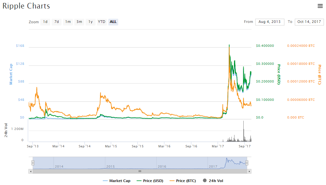Image resolution: width=326 pixels, height=185 pixels.
Task: Click the 2016 label in navigator
Action: click(x=162, y=167)
